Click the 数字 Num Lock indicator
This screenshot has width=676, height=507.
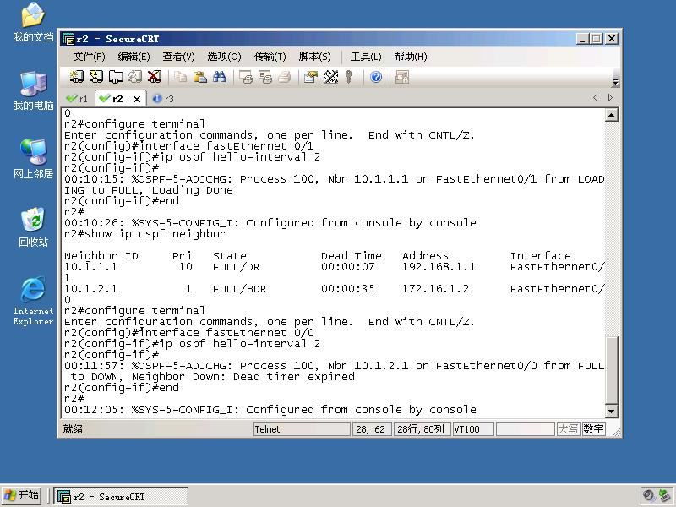tap(593, 429)
